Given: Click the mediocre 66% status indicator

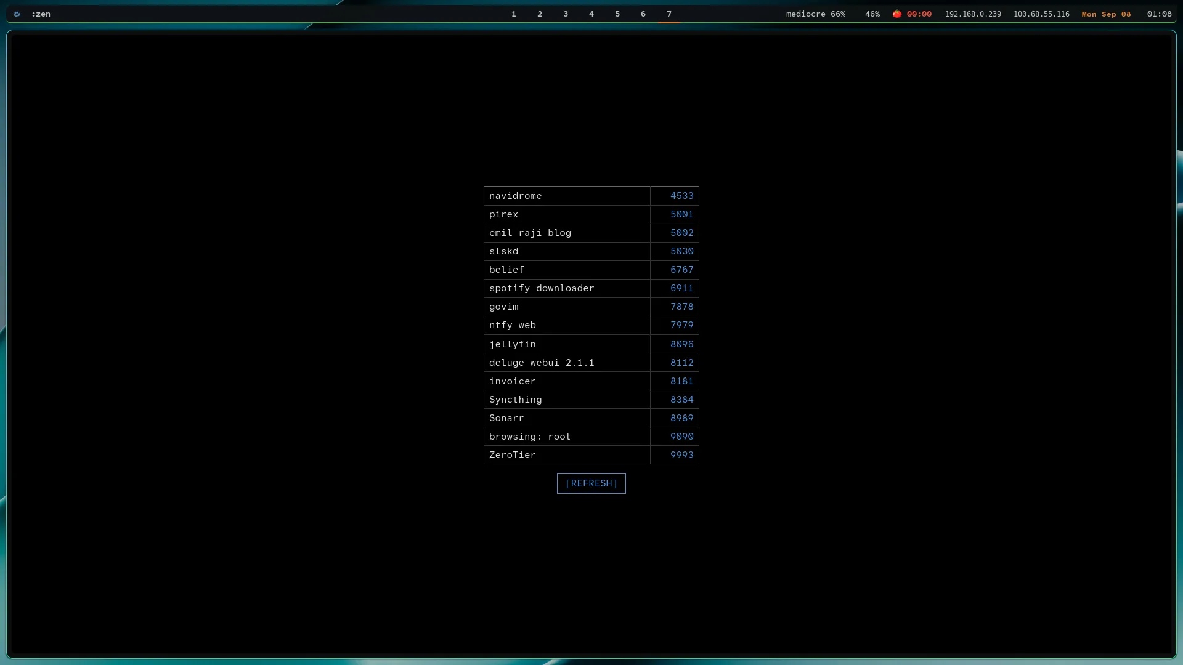Looking at the screenshot, I should pyautogui.click(x=816, y=14).
